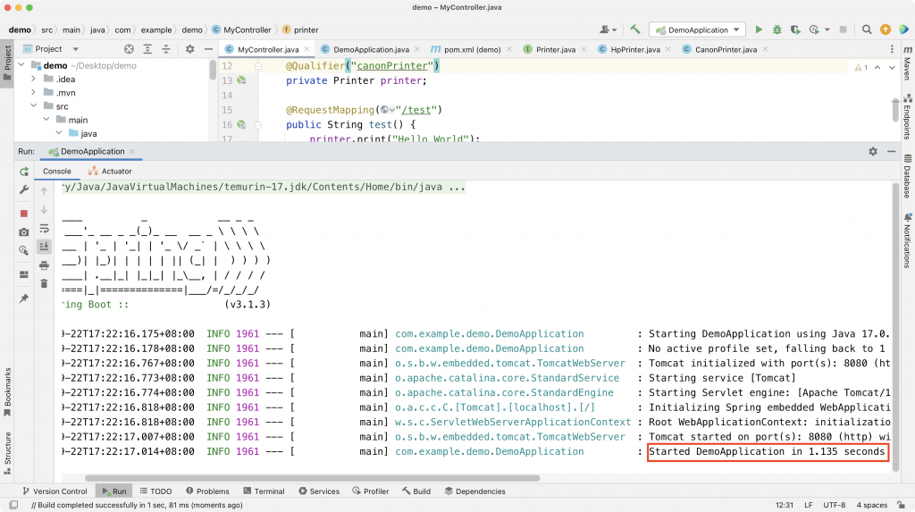Click the bean gutter icon on line 13
This screenshot has width=915, height=512.
click(x=241, y=80)
